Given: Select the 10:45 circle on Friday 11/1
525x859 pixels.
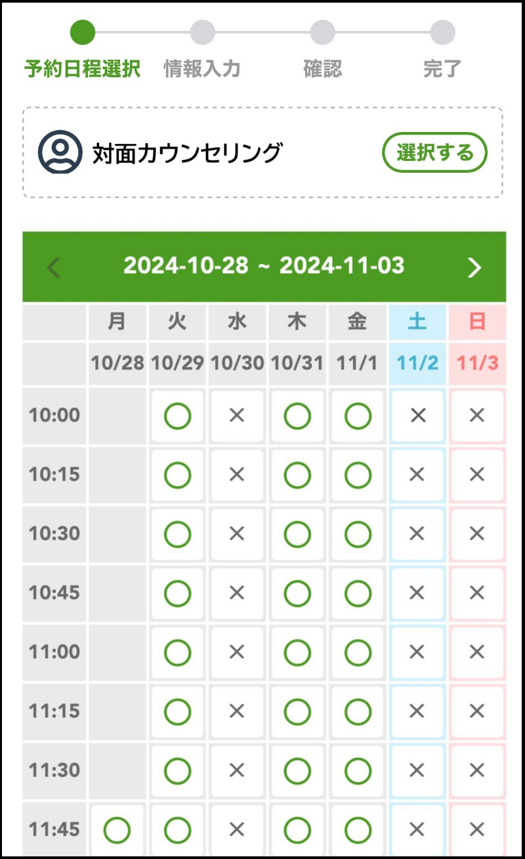Looking at the screenshot, I should pos(358,593).
